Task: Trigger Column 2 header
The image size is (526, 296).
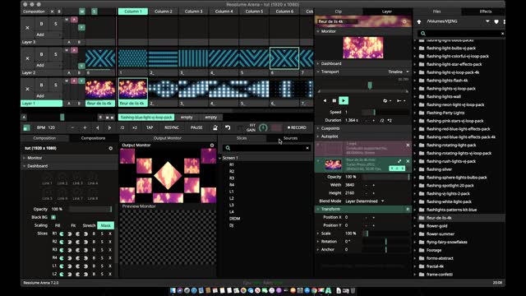Action: point(164,12)
